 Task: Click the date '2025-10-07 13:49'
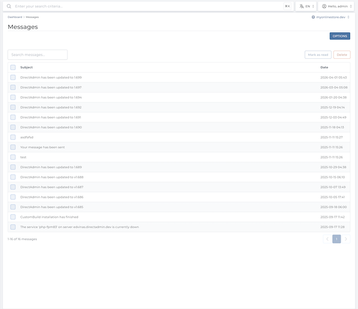[x=332, y=187]
